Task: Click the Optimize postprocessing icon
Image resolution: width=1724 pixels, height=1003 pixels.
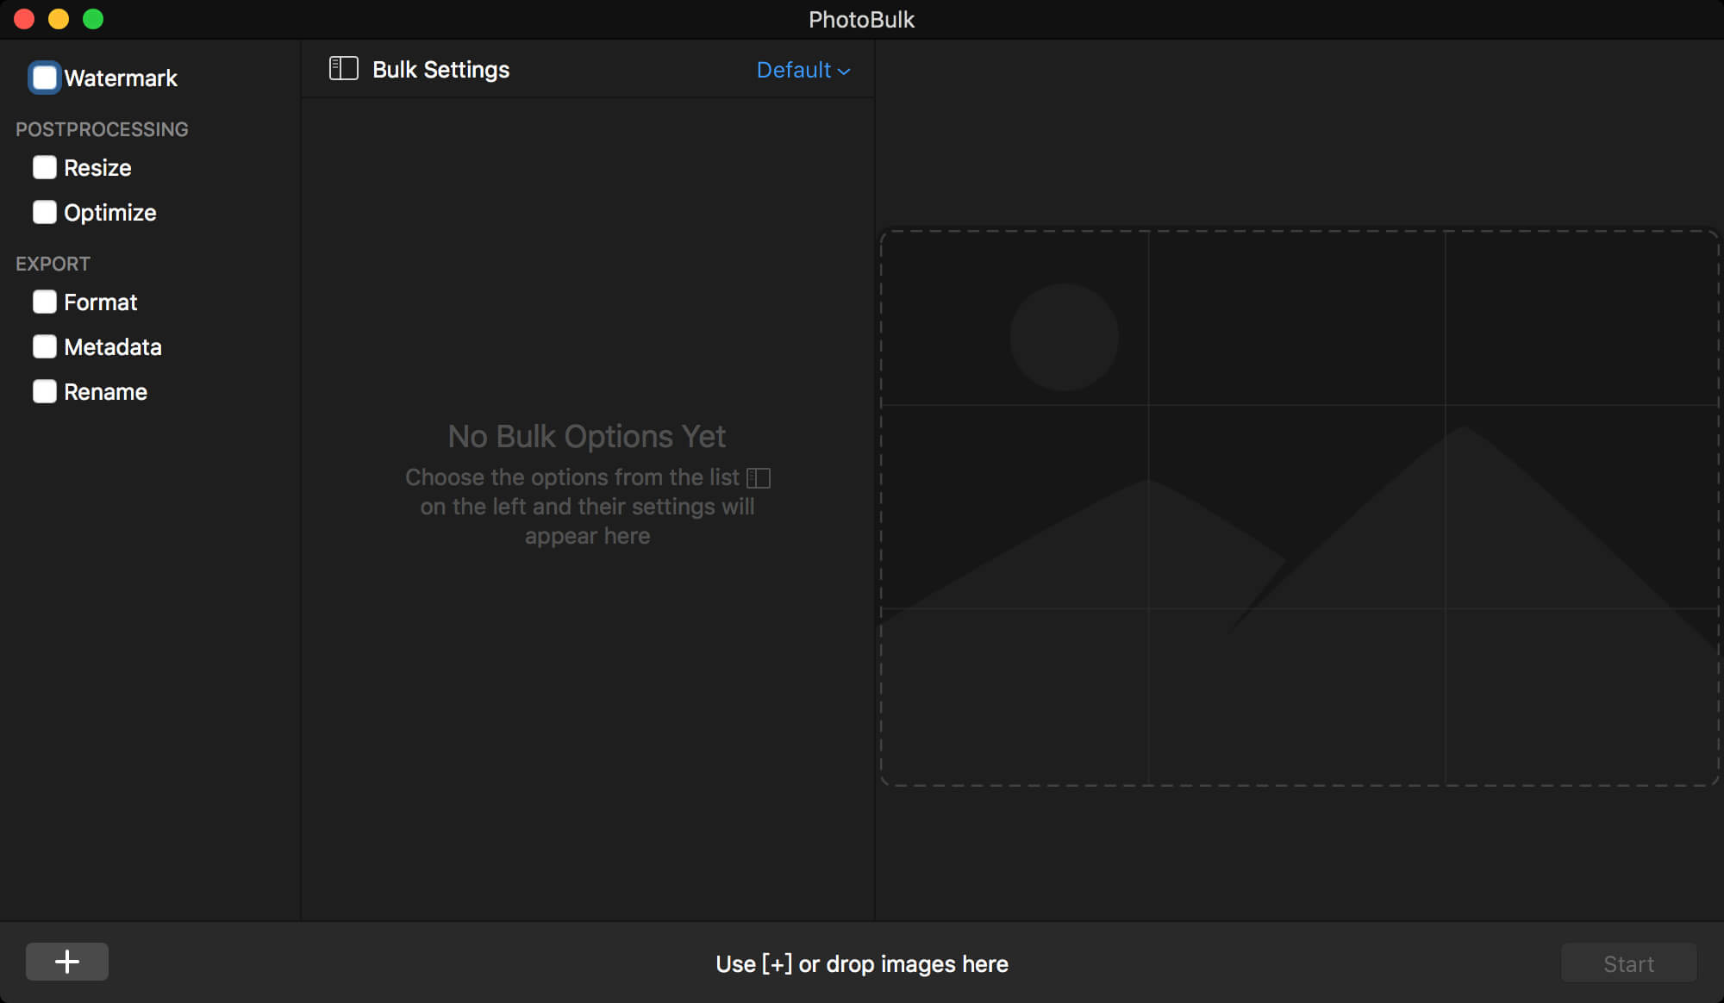Action: tap(46, 211)
